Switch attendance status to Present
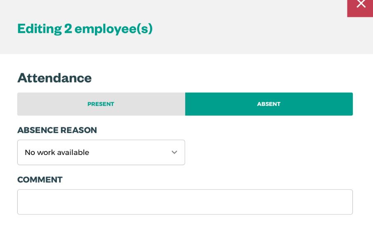The image size is (373, 230). pyautogui.click(x=101, y=104)
